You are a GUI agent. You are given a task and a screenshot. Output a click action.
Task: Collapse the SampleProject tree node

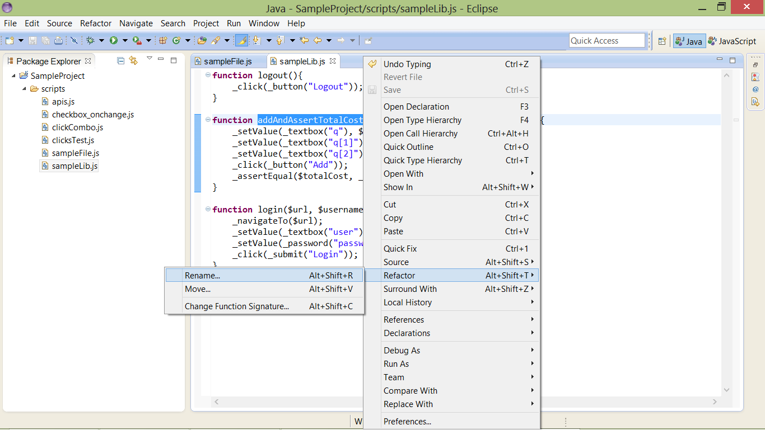[x=13, y=75]
